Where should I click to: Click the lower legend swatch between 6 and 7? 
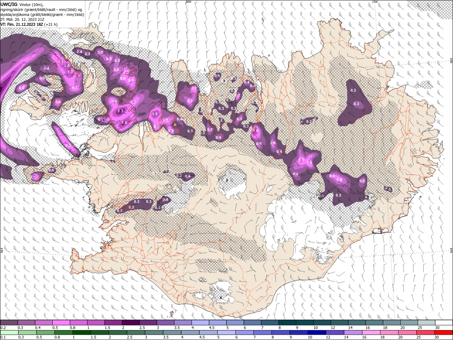pyautogui.click(x=245, y=333)
